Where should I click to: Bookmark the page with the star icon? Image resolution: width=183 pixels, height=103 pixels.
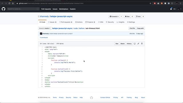[x=150, y=3]
